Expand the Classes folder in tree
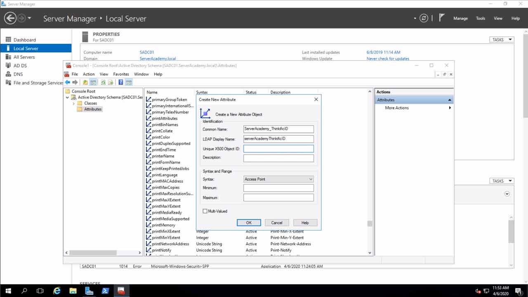 pyautogui.click(x=74, y=103)
